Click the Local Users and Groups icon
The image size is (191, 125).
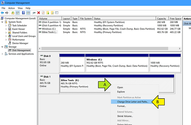[10, 36]
